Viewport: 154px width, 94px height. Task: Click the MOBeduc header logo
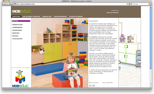22,11
